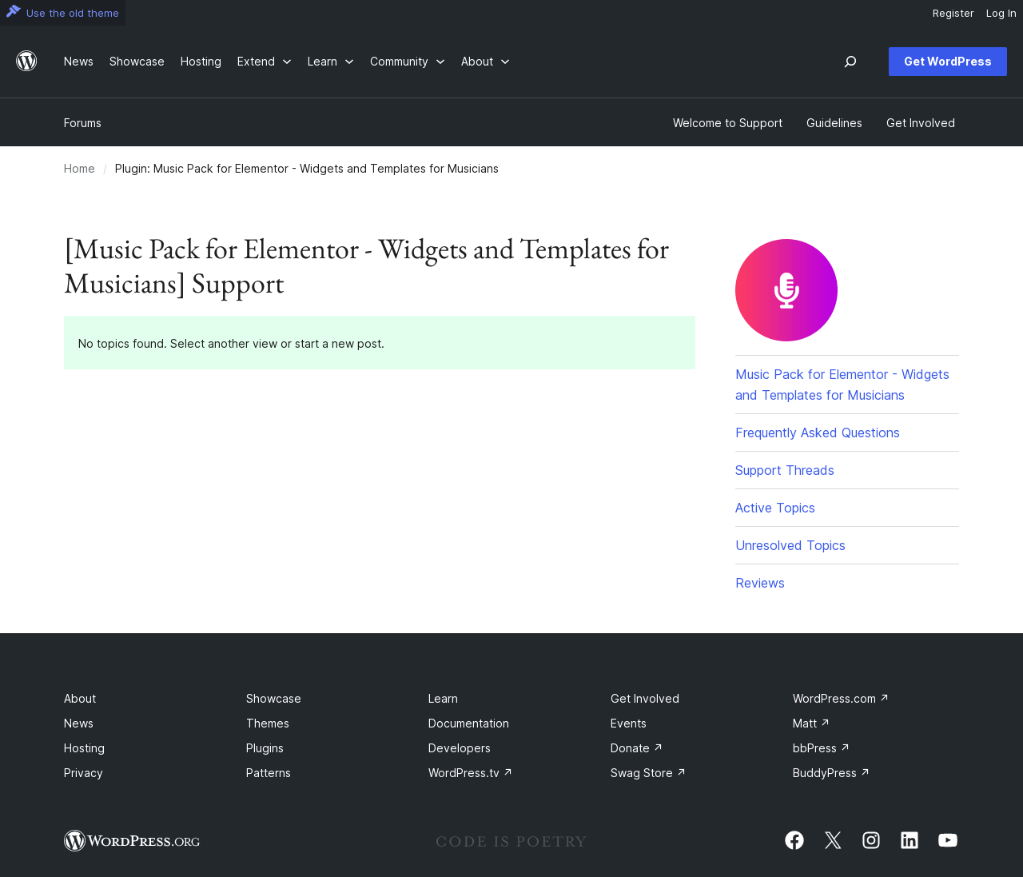The height and width of the screenshot is (877, 1023).
Task: Open Events footer link
Action: point(628,723)
